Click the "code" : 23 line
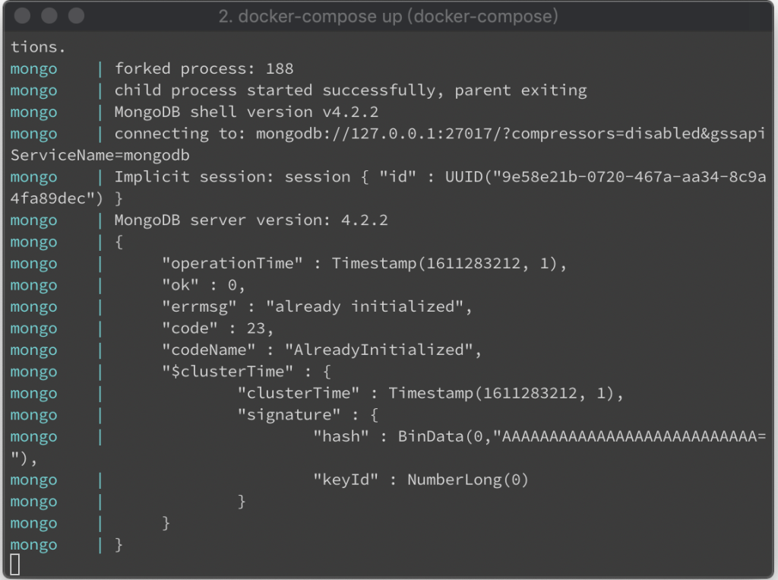Image resolution: width=778 pixels, height=580 pixels. point(218,328)
